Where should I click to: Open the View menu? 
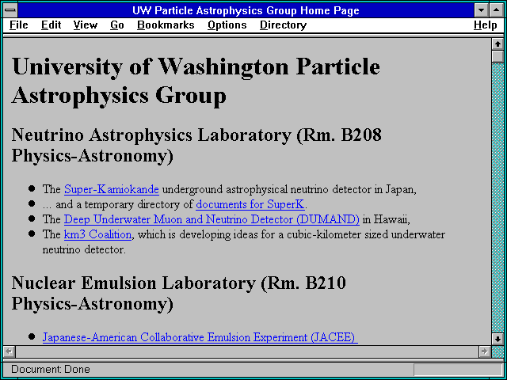click(x=86, y=25)
